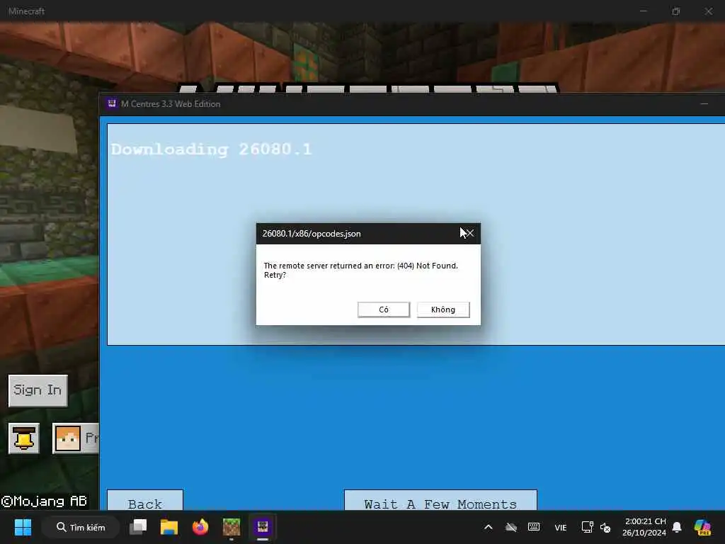
Task: Click the Back button in M Centres
Action: pyautogui.click(x=145, y=501)
